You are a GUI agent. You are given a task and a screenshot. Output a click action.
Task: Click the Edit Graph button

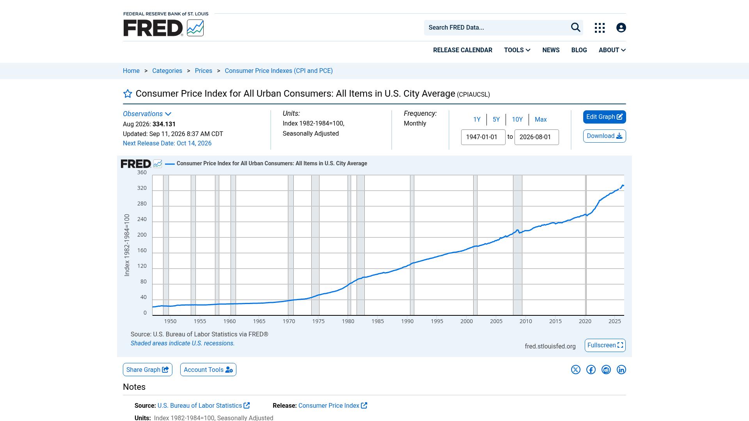[605, 117]
